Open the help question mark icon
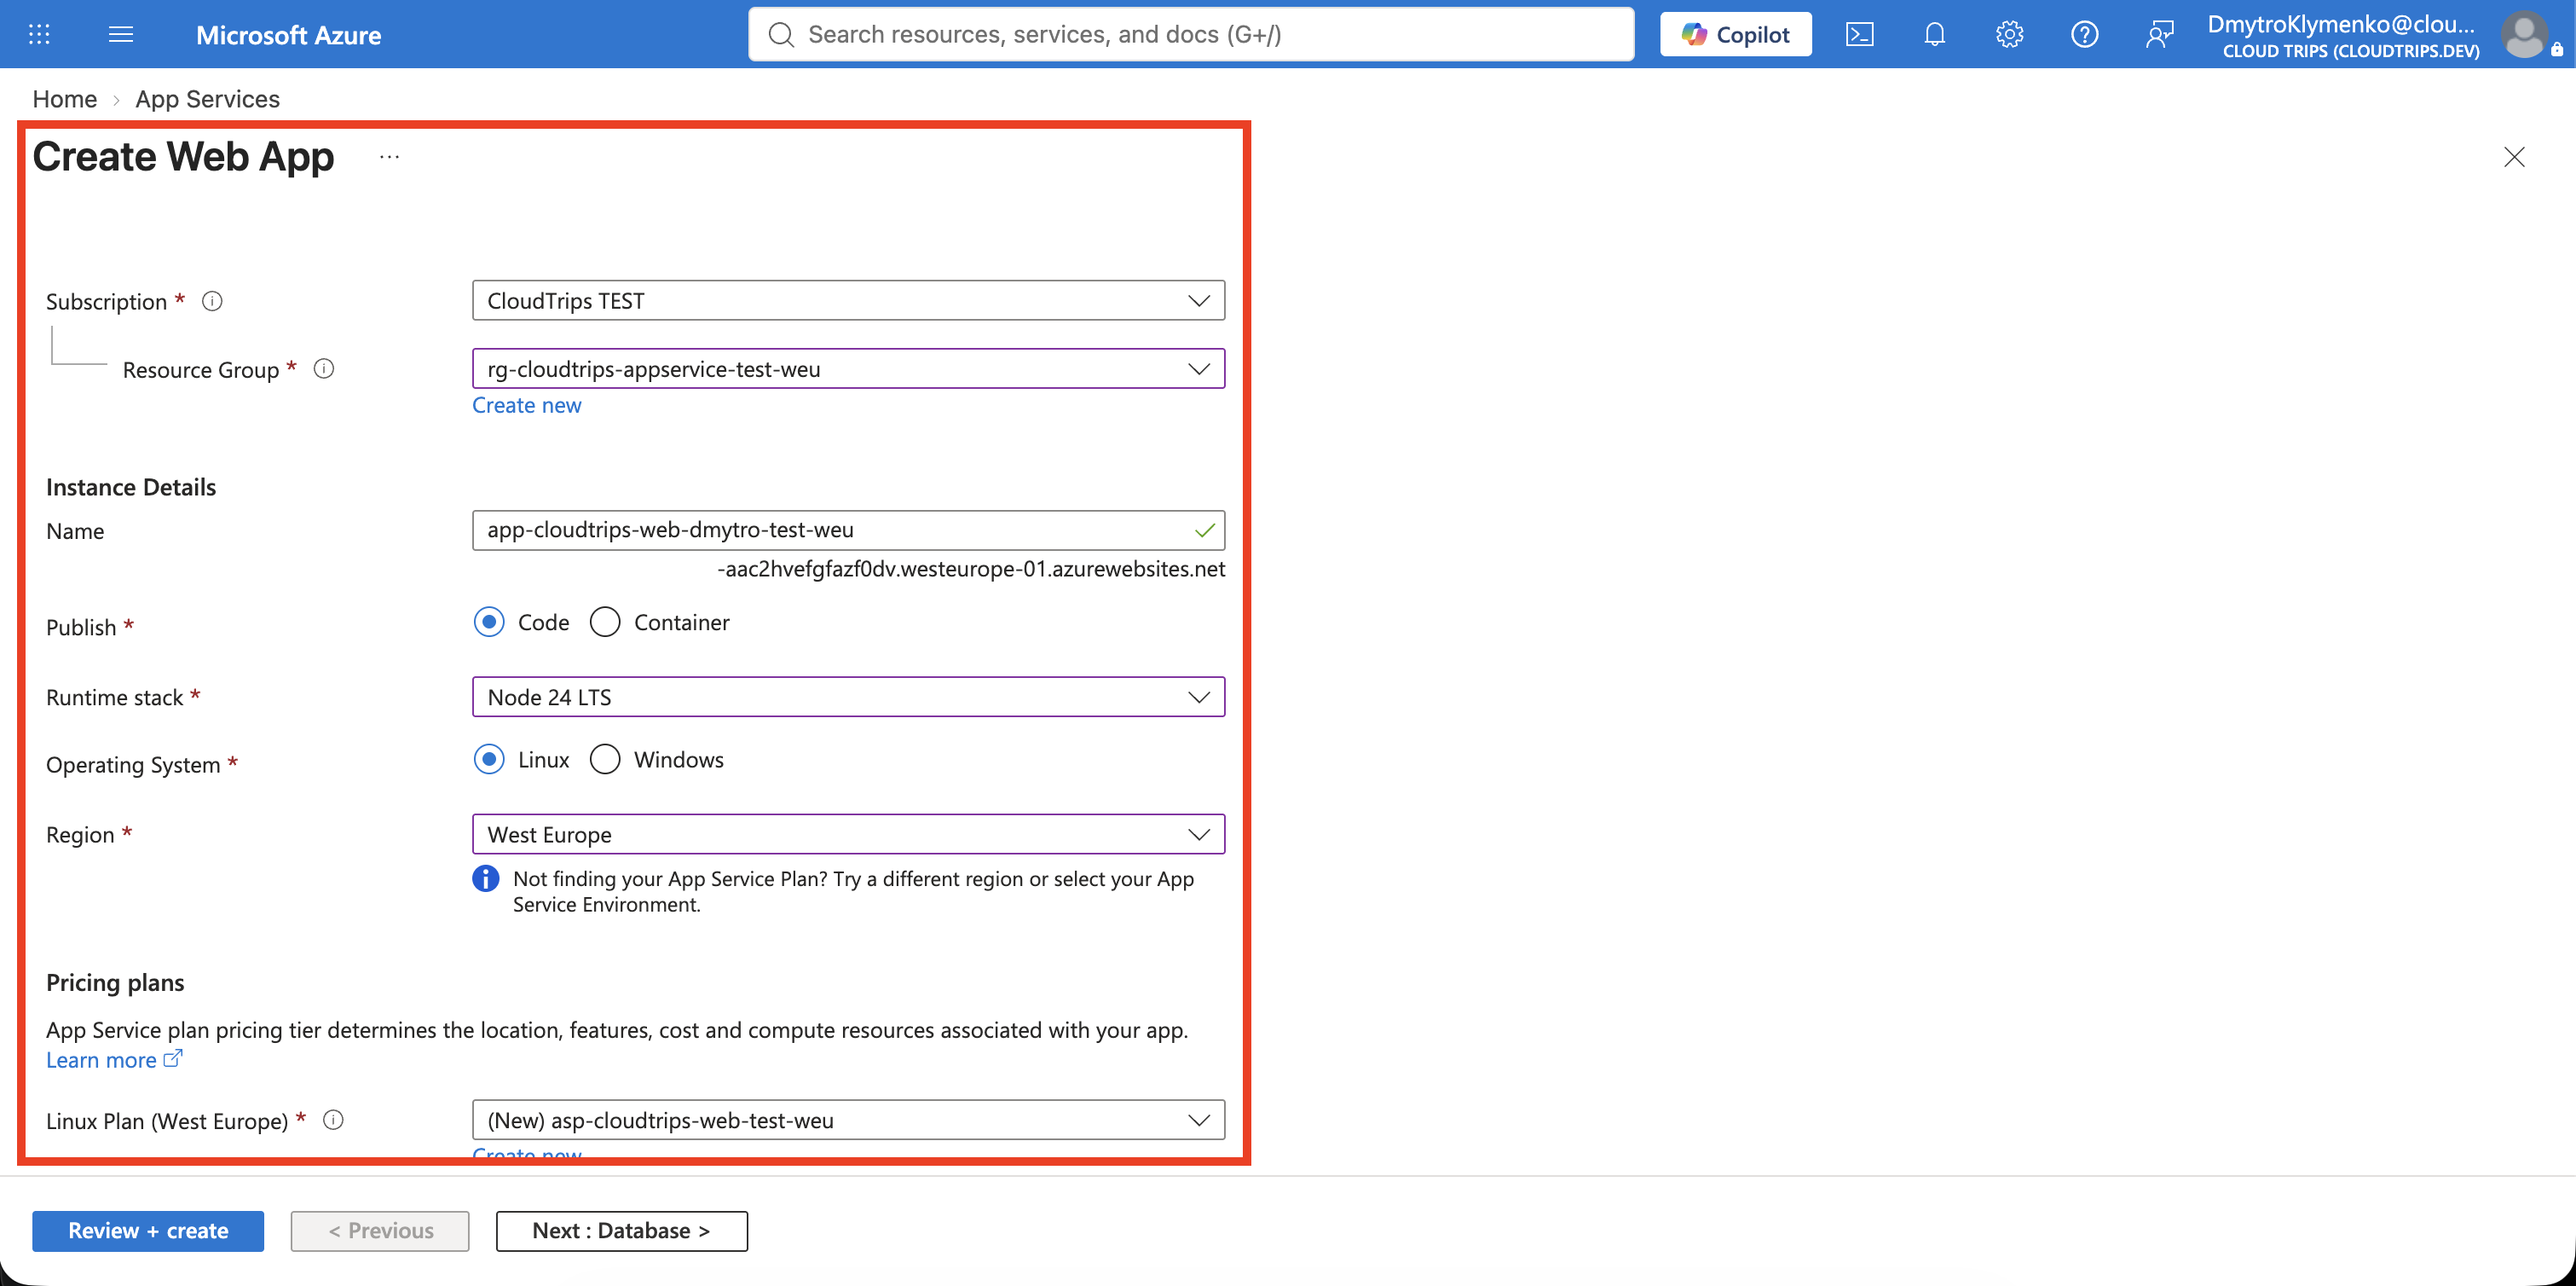Viewport: 2576px width, 1286px height. click(x=2084, y=34)
